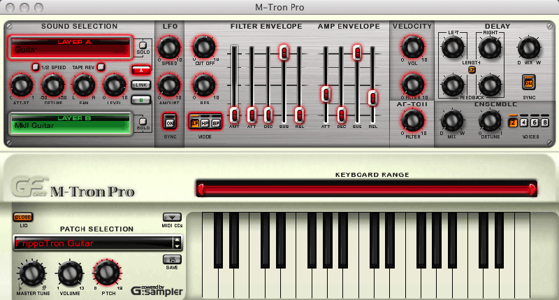Click the filter Cut Off knob

click(204, 47)
